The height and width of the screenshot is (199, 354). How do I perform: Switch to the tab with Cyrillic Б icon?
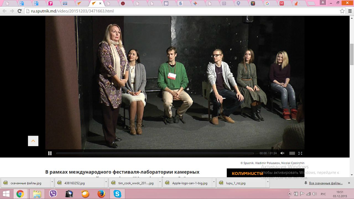[181, 3]
